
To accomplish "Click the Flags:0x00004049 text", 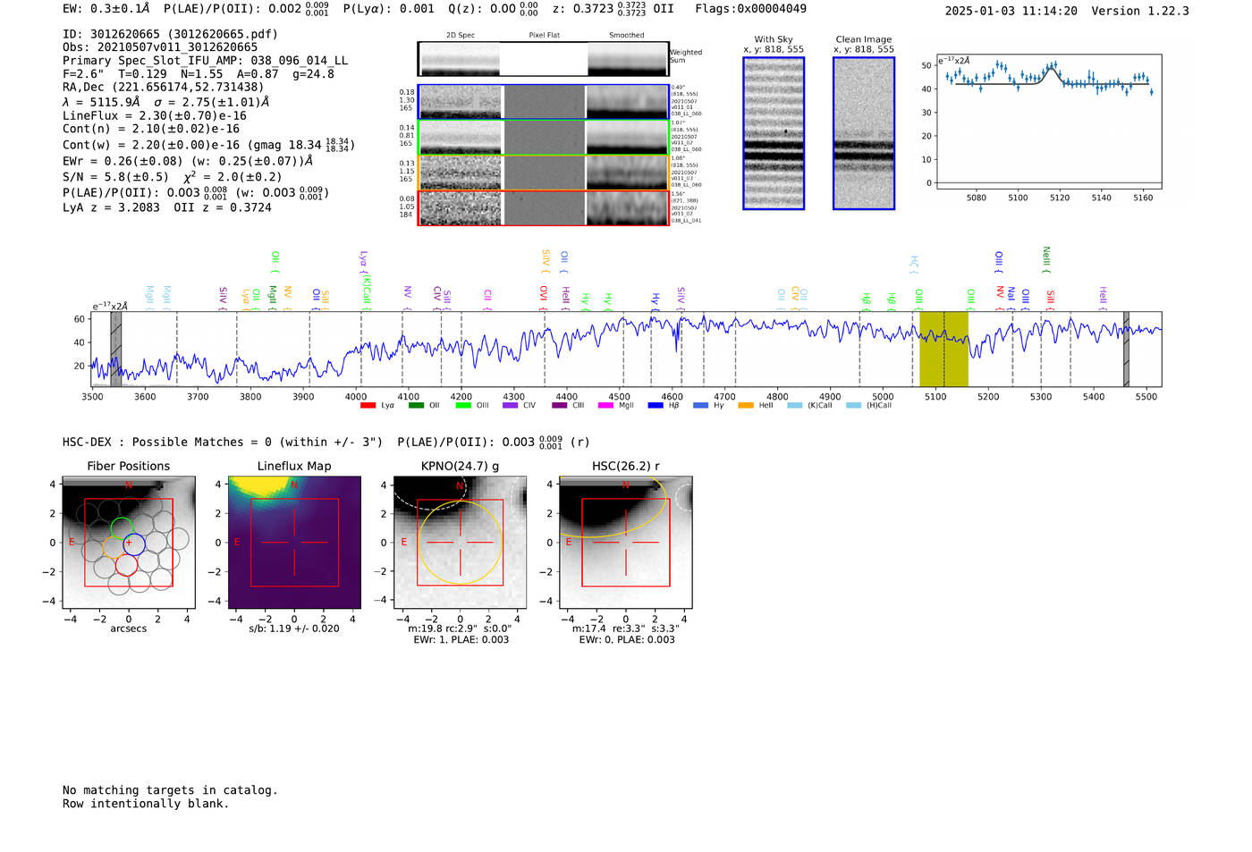I will pos(750,9).
